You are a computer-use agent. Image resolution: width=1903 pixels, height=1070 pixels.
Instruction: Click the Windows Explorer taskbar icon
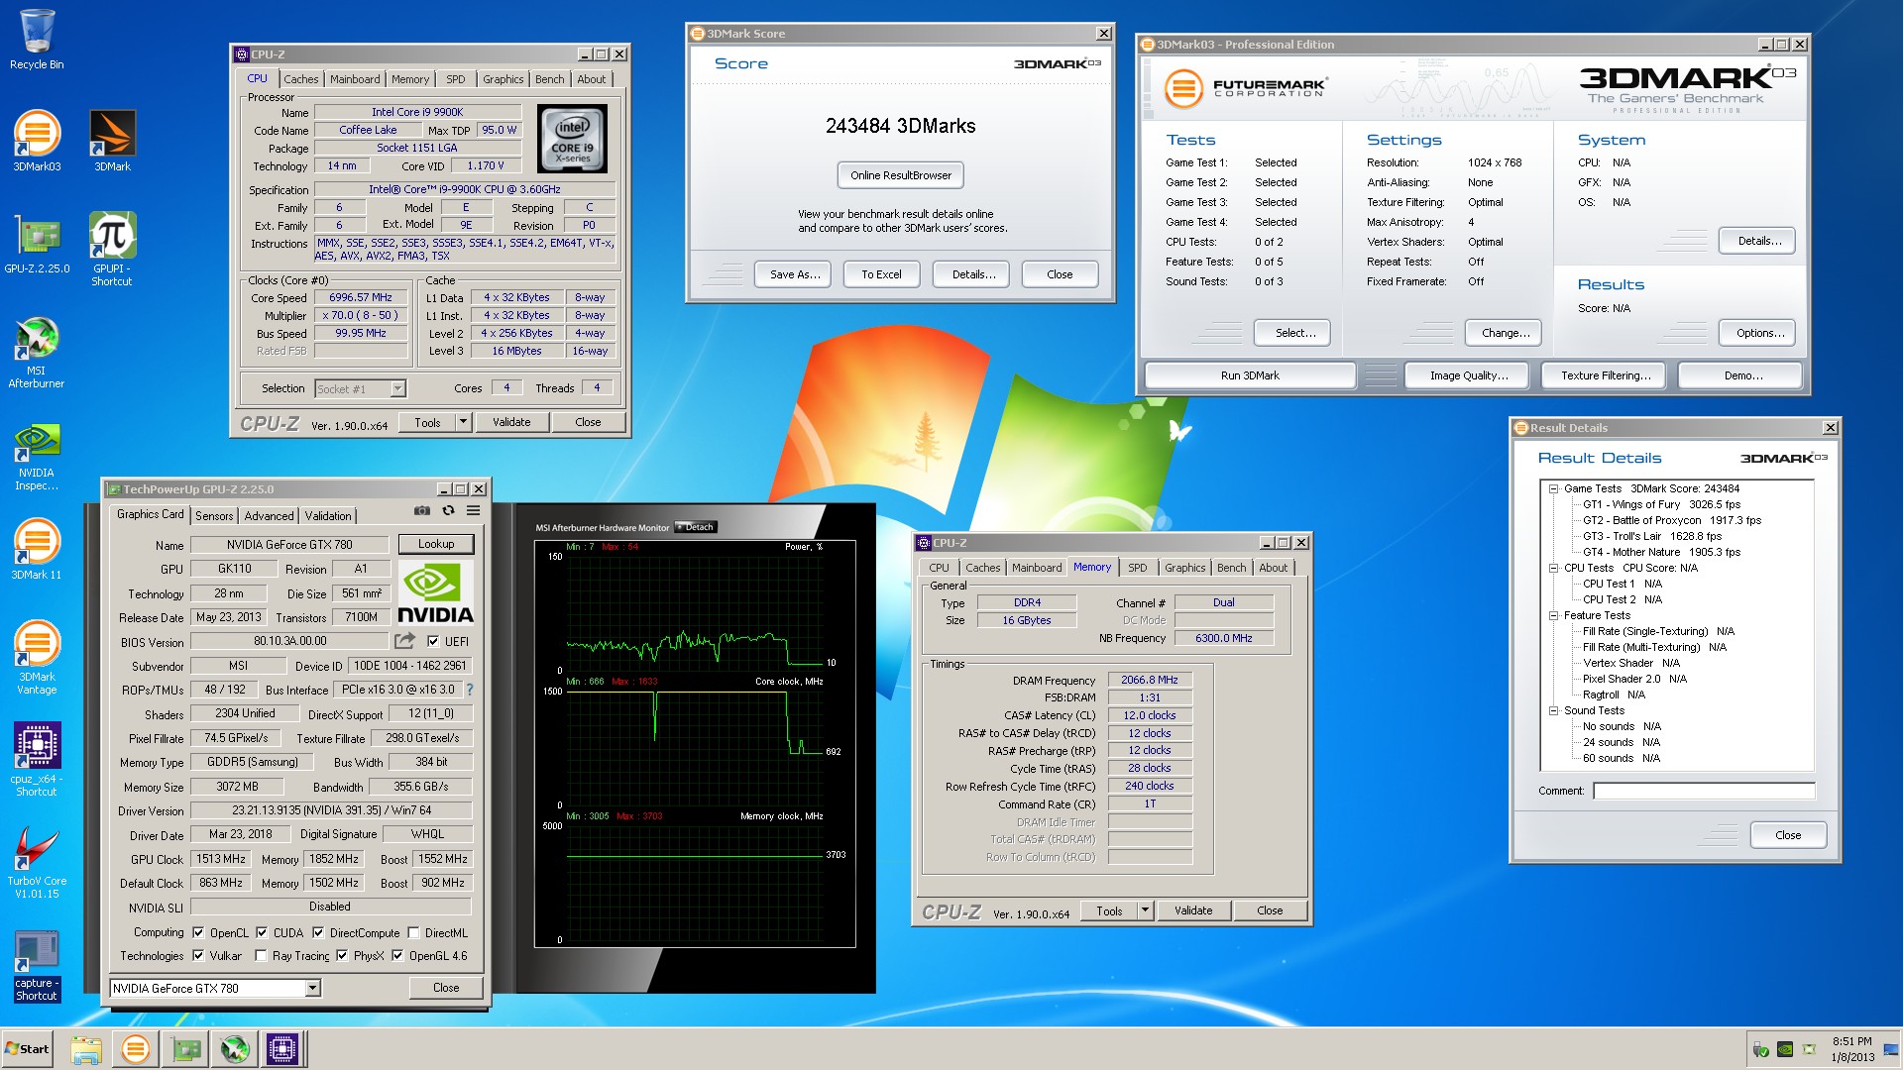click(86, 1049)
